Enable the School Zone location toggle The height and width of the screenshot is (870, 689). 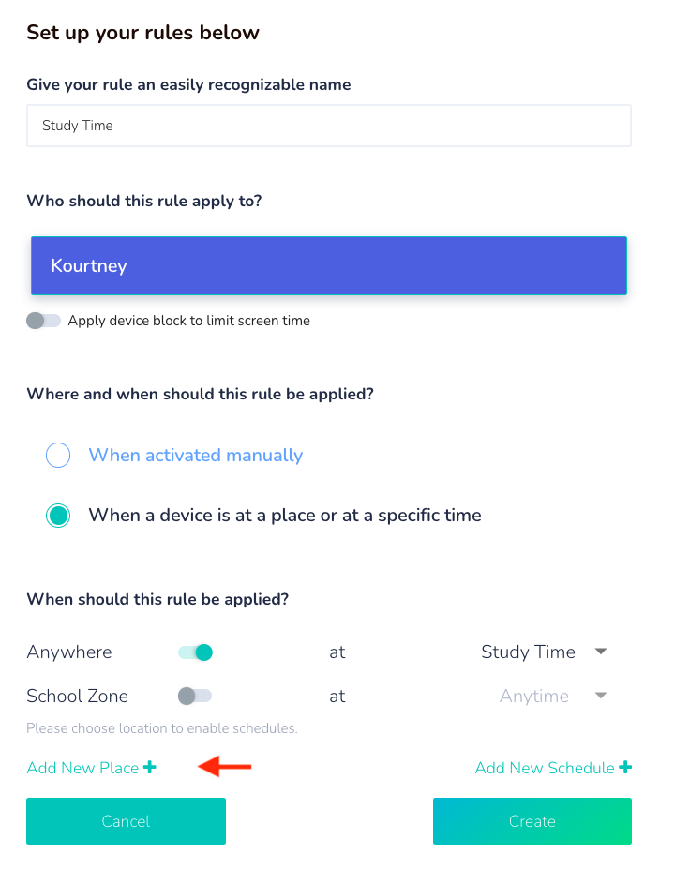pyautogui.click(x=195, y=696)
